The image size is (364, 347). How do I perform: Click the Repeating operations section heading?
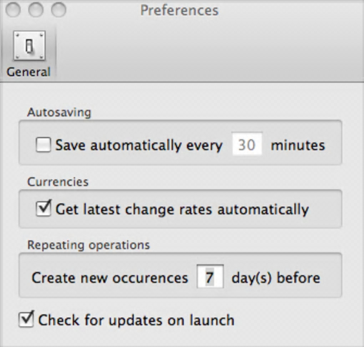pos(89,245)
